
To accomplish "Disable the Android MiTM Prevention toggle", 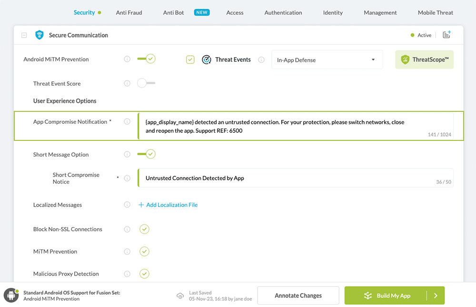I will coord(146,59).
